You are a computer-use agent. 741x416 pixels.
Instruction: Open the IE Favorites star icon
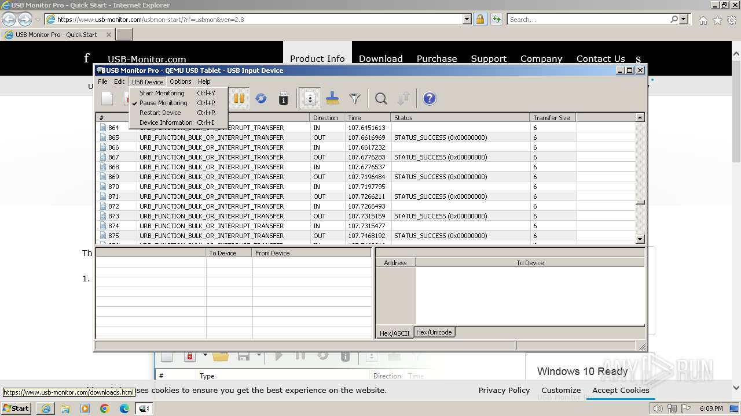(717, 20)
